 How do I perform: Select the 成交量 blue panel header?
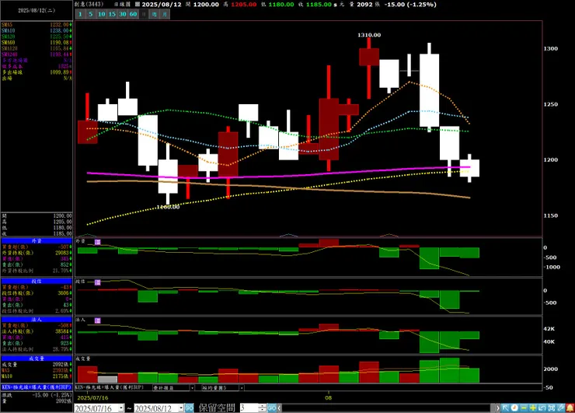(37, 359)
